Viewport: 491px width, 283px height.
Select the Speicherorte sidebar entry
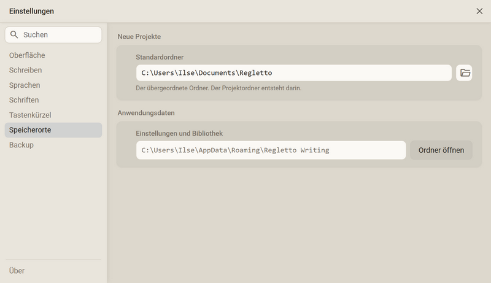tap(53, 130)
